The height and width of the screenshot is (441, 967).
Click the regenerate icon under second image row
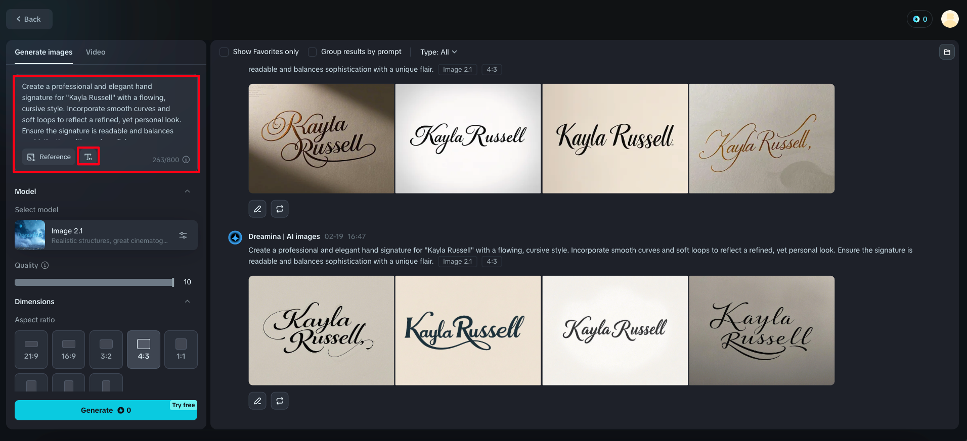click(280, 401)
